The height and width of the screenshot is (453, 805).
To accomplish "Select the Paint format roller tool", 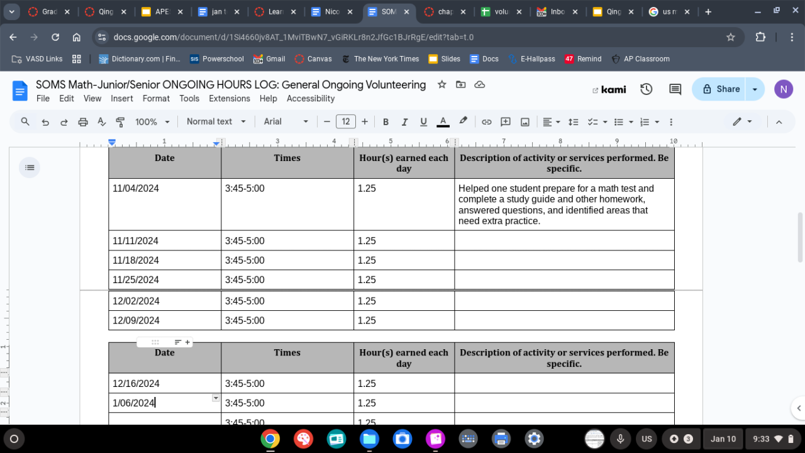I will point(120,122).
